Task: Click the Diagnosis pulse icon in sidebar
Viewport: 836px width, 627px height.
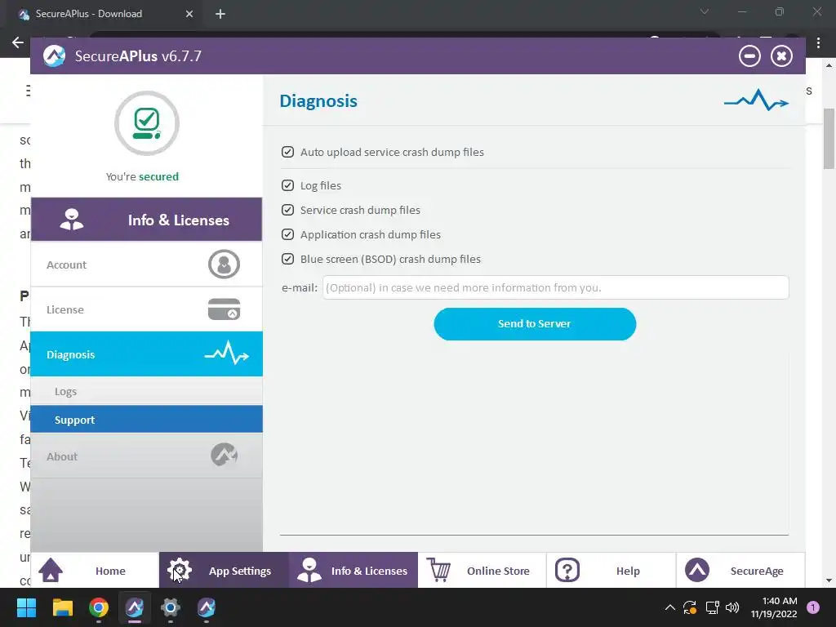Action: (227, 354)
